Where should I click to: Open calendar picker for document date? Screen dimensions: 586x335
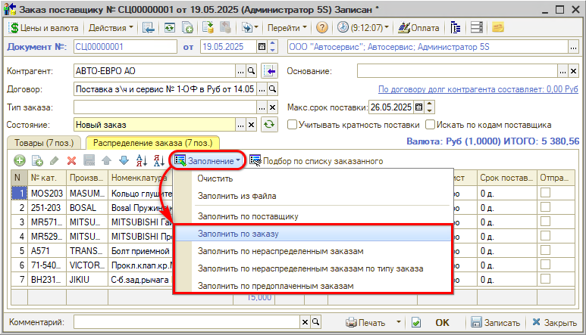[x=262, y=47]
